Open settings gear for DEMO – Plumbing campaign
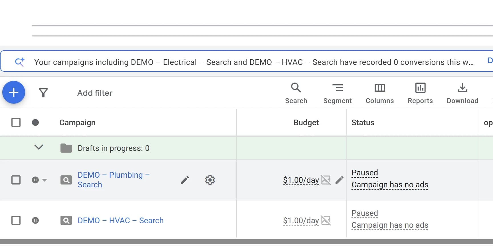The height and width of the screenshot is (246, 493). tap(210, 180)
